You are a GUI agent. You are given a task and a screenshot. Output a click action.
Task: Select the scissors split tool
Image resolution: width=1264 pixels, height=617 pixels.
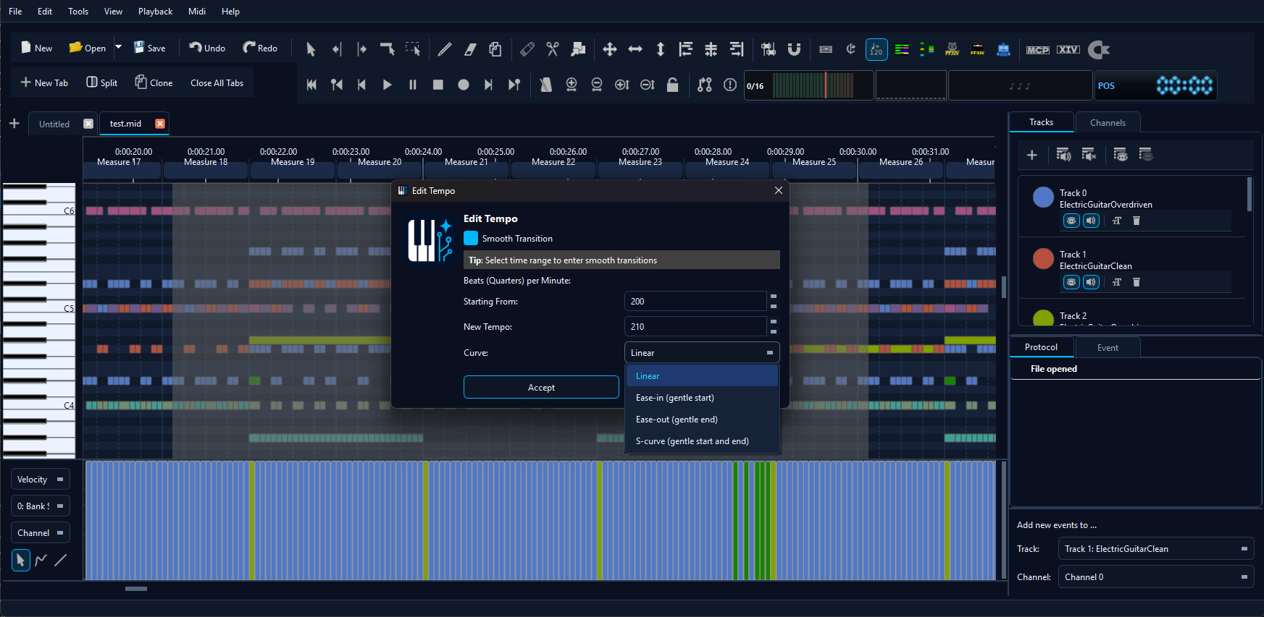click(553, 49)
